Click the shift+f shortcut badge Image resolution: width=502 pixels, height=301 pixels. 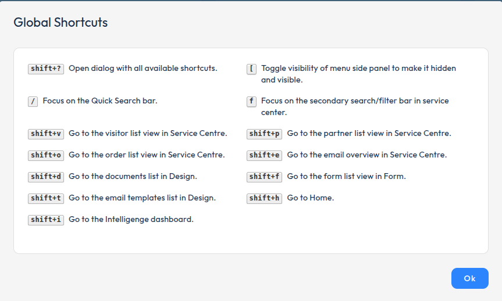pos(264,177)
